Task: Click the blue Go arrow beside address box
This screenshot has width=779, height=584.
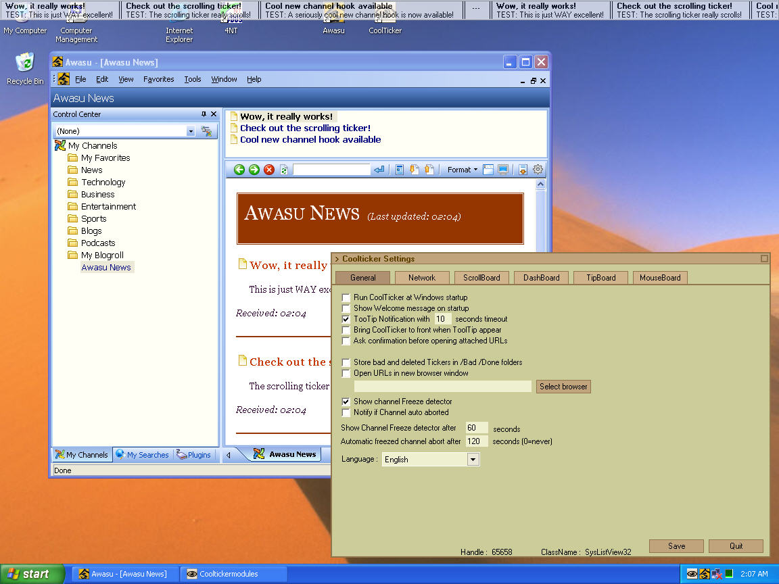Action: coord(379,170)
